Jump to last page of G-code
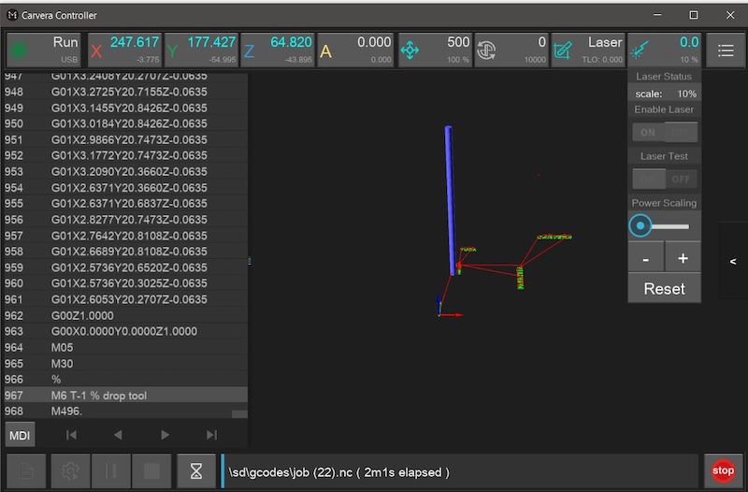Image resolution: width=748 pixels, height=492 pixels. 212,435
